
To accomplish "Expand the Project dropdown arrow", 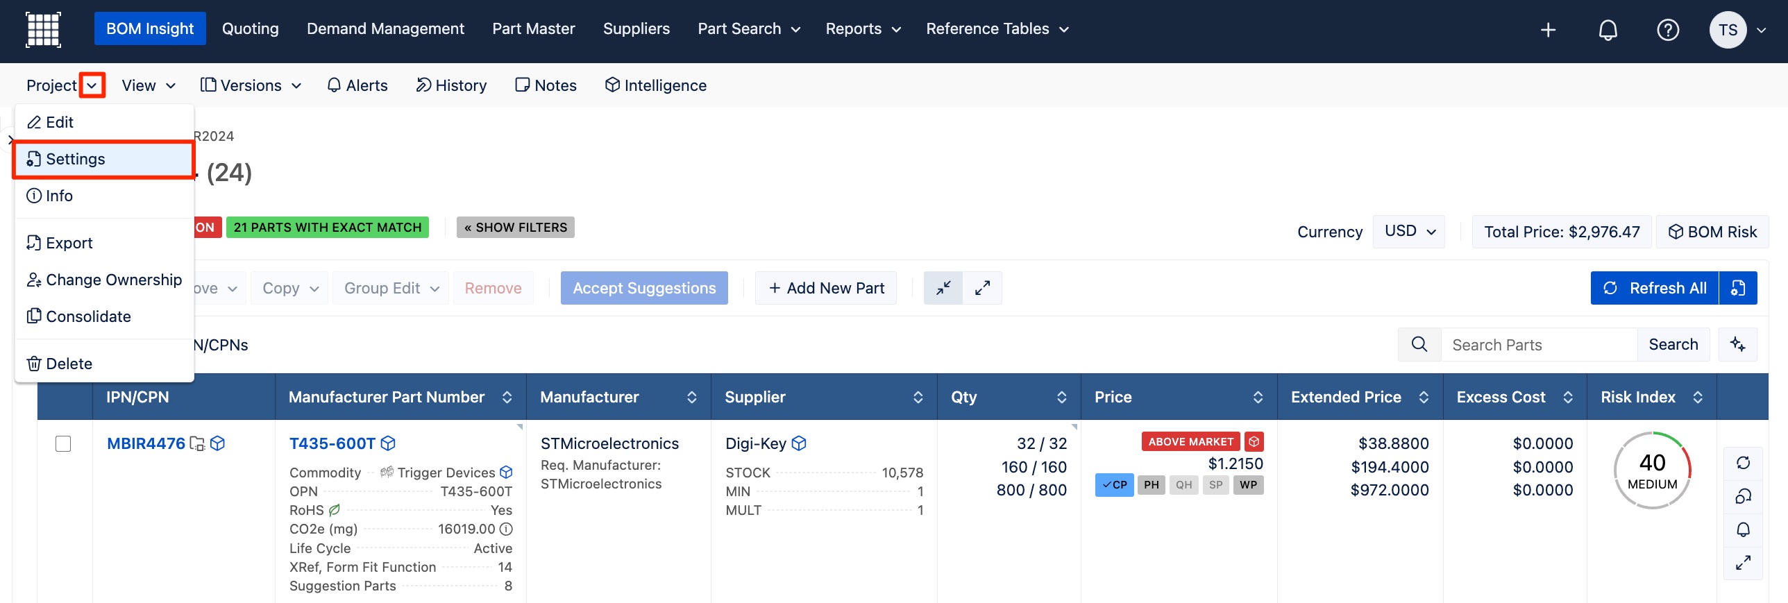I will (92, 85).
